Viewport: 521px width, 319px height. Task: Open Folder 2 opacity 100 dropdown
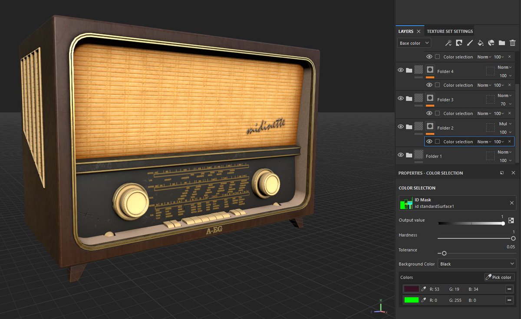click(x=505, y=132)
